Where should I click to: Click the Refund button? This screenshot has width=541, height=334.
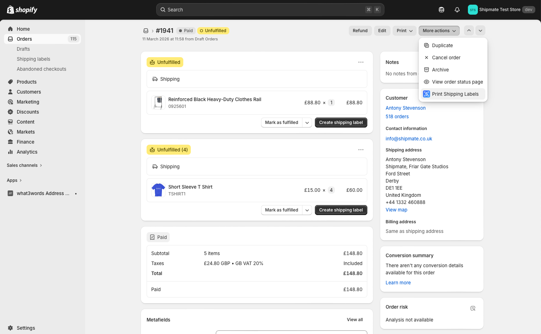[x=360, y=30]
